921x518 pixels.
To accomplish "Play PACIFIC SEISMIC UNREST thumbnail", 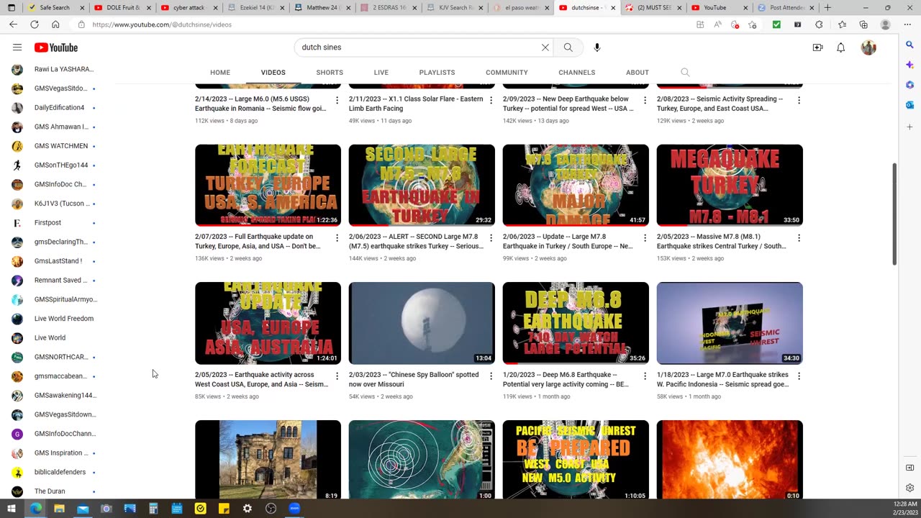I will (x=576, y=460).
